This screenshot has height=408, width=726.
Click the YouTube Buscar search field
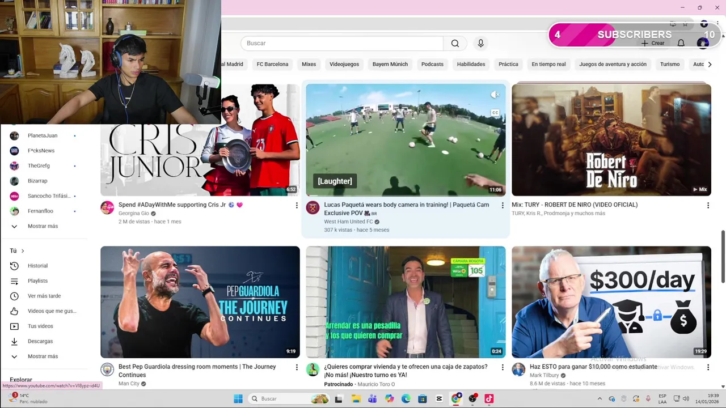[x=342, y=44]
